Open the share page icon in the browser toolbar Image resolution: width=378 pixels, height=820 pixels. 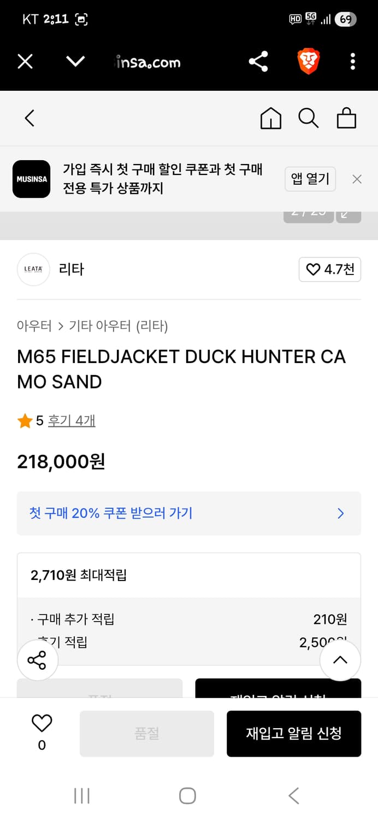258,62
